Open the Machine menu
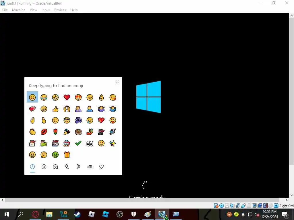 [19, 10]
